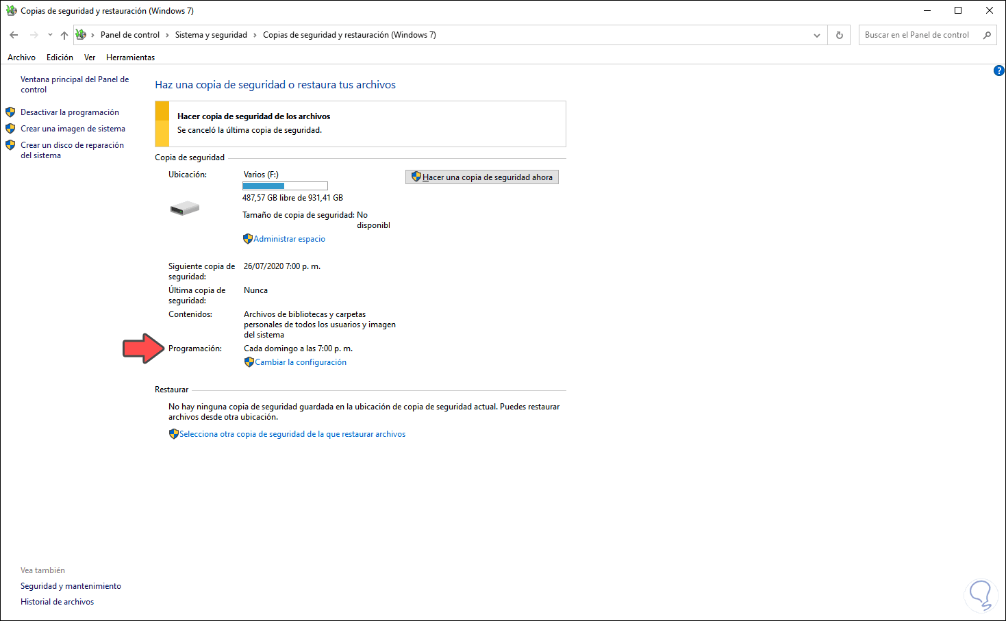The image size is (1006, 621).
Task: Open Historial de archivos link
Action: click(x=57, y=602)
